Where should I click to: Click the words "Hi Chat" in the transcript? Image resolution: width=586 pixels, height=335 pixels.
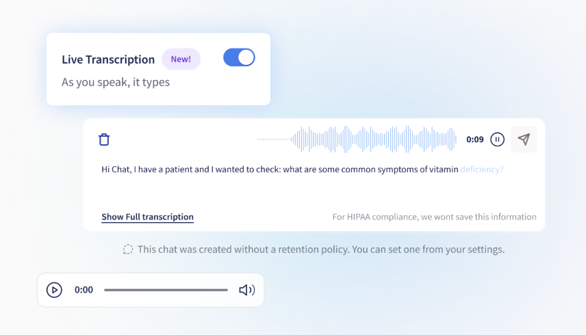[116, 169]
